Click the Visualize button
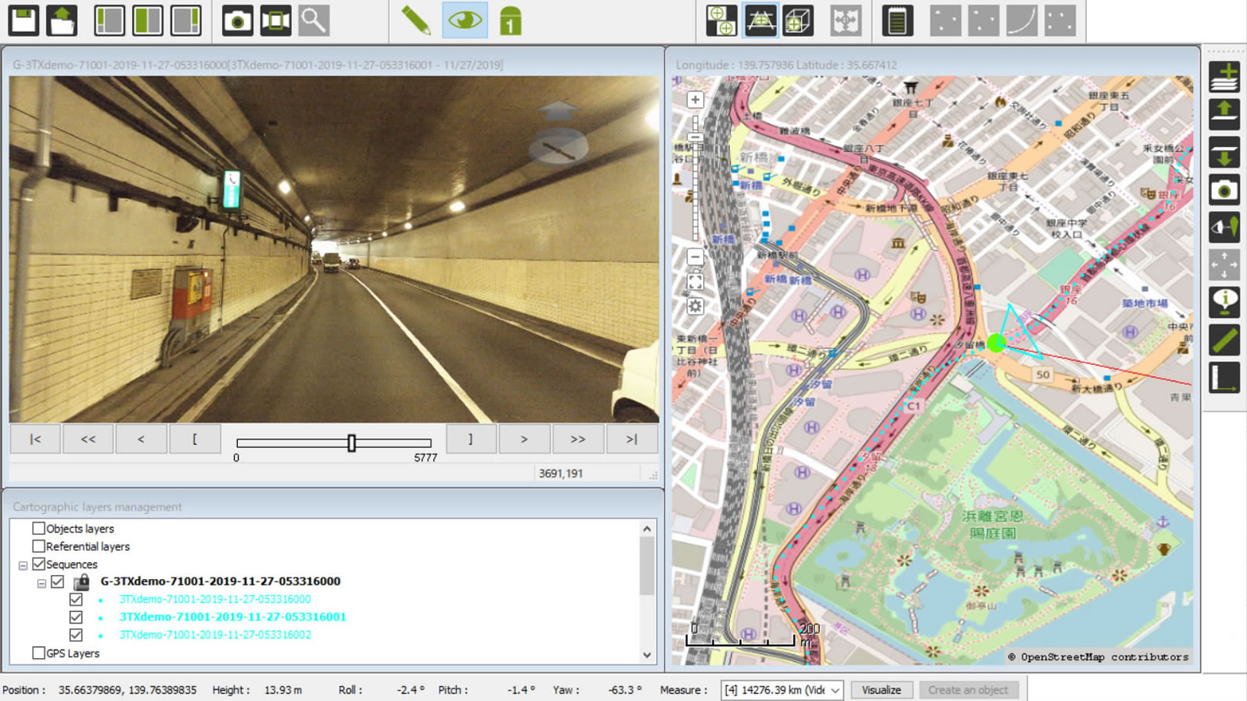Screen dimensions: 1247x701 pos(881,690)
